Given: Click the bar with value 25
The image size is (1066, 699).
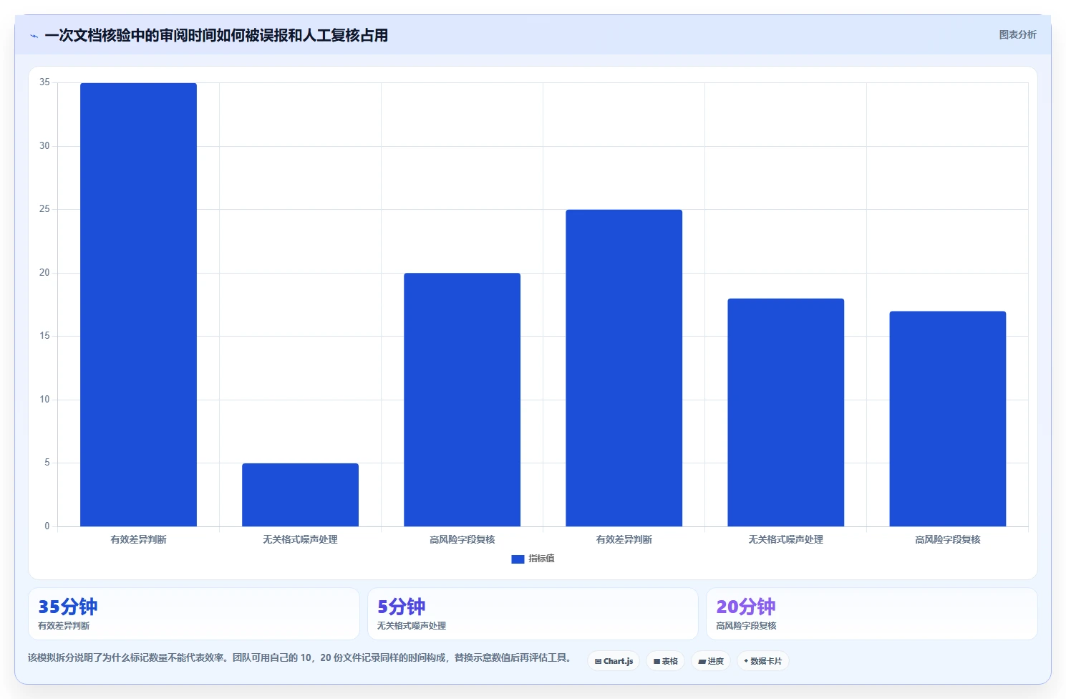Looking at the screenshot, I should tap(624, 368).
